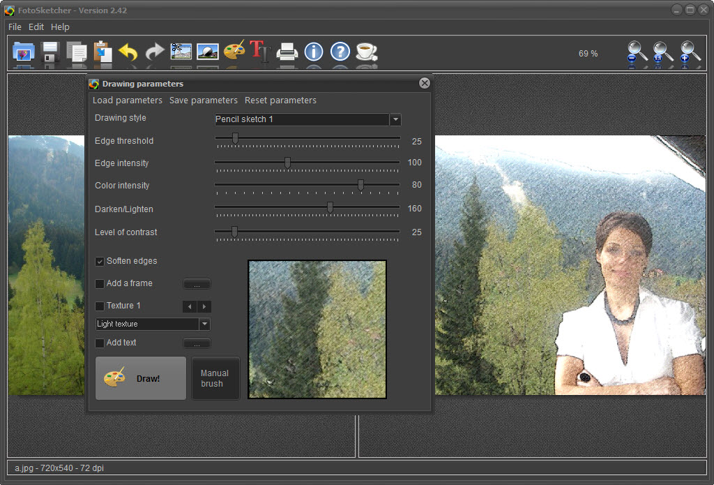Click the yellow Undo arrow icon
Image resolution: width=714 pixels, height=485 pixels.
pyautogui.click(x=128, y=52)
